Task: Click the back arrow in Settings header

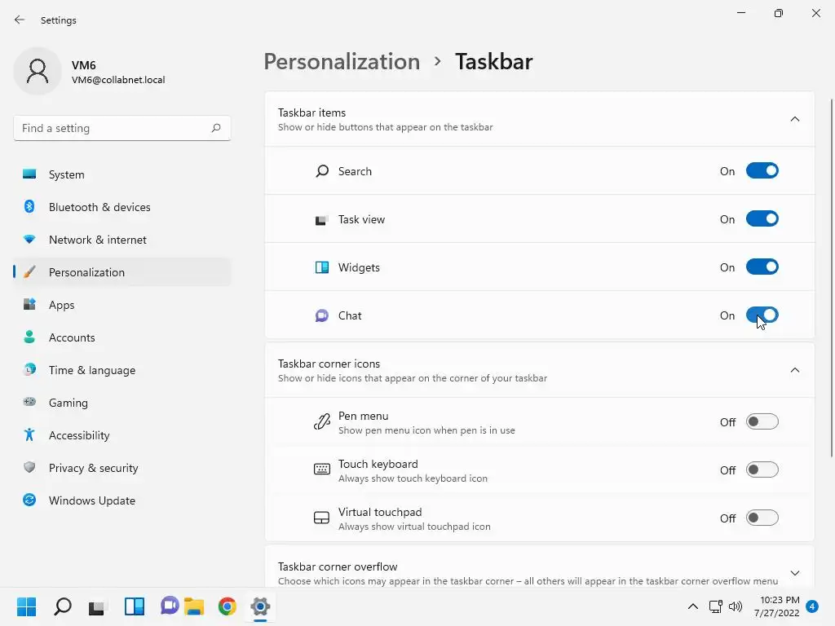Action: [x=20, y=20]
